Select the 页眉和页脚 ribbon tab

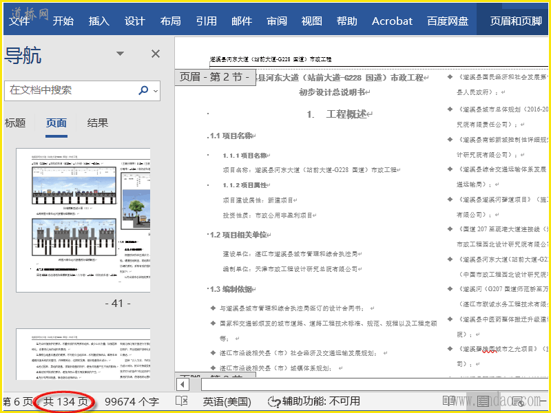[516, 21]
